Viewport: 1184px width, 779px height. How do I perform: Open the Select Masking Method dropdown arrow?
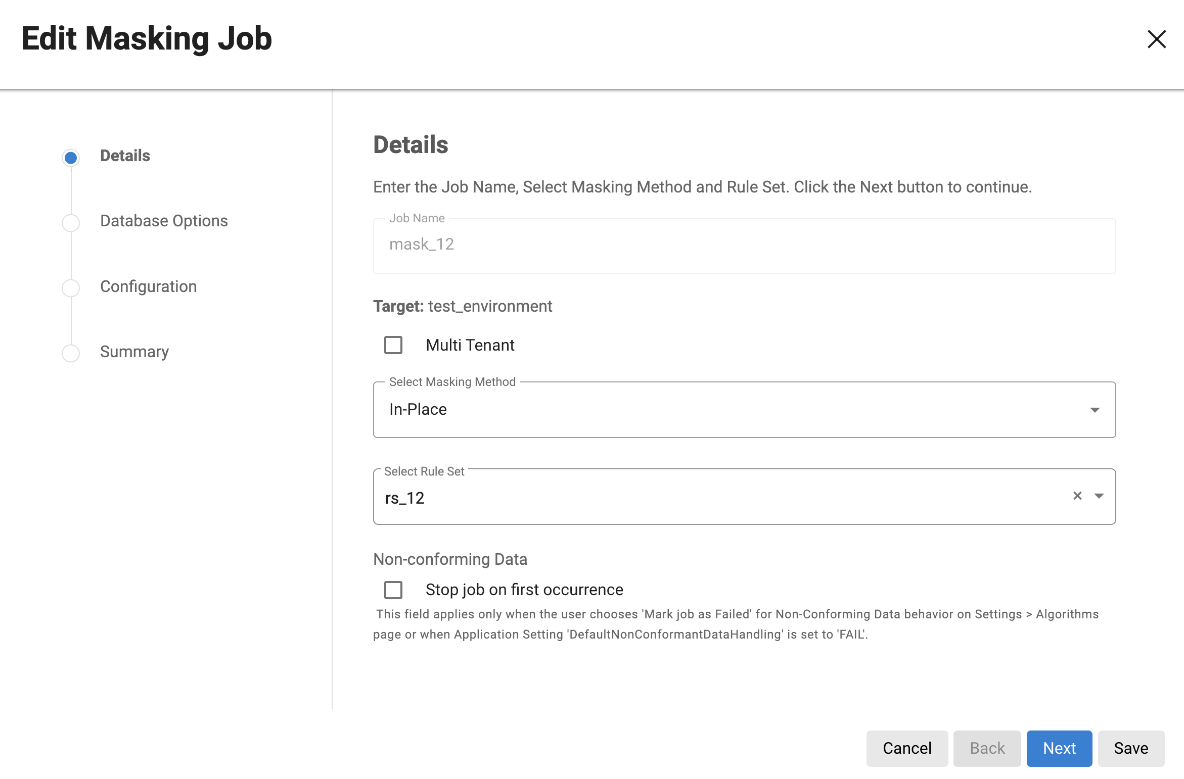point(1095,410)
